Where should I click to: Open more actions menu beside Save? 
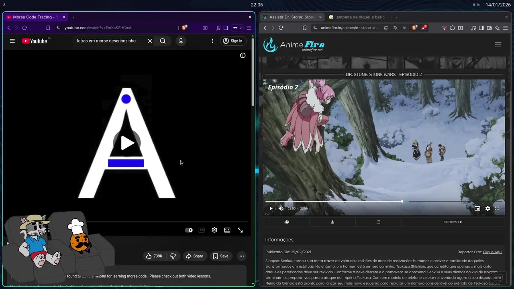[241, 256]
